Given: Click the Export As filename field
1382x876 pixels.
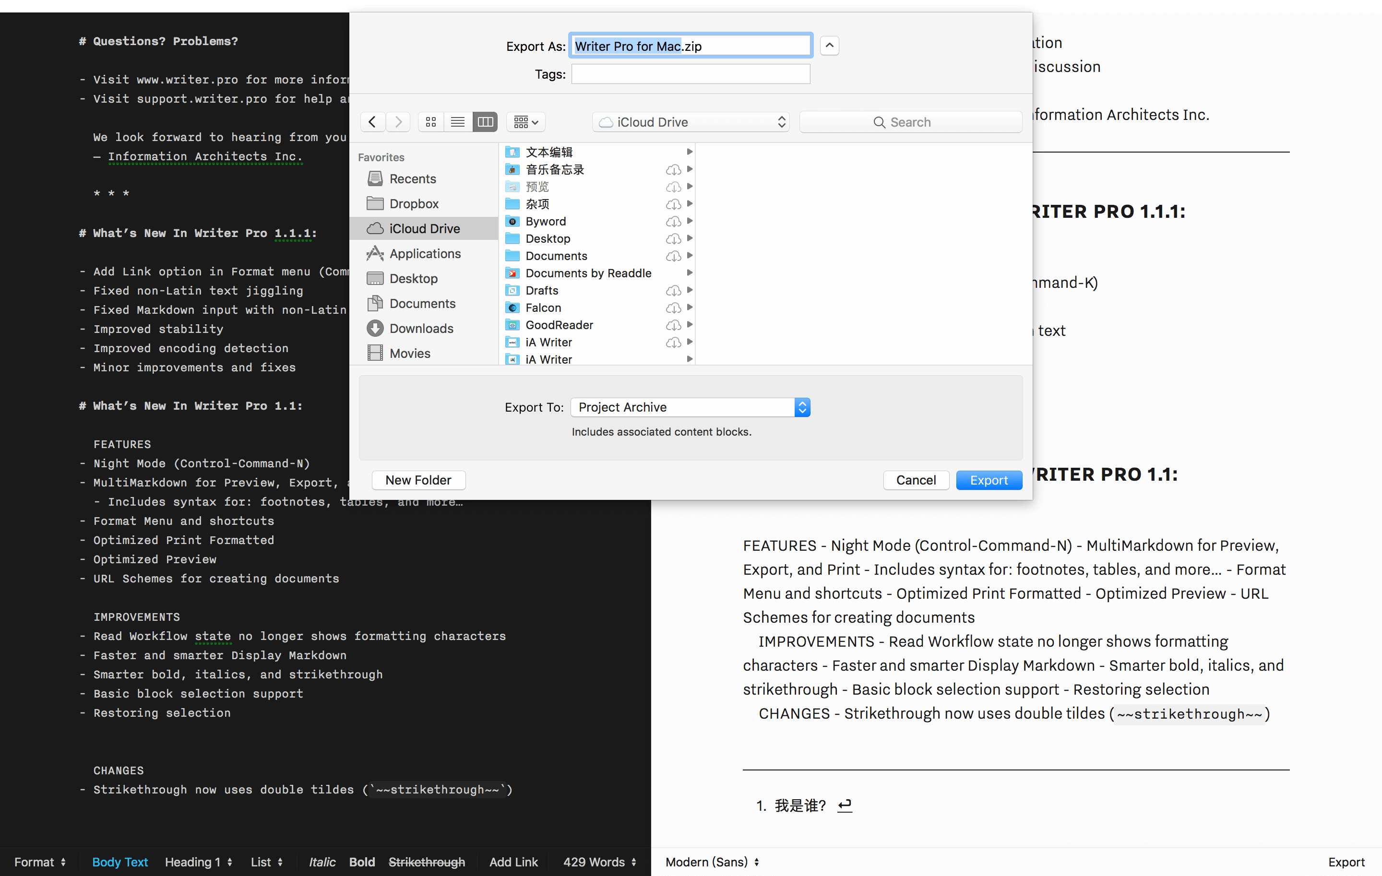Looking at the screenshot, I should (x=691, y=46).
